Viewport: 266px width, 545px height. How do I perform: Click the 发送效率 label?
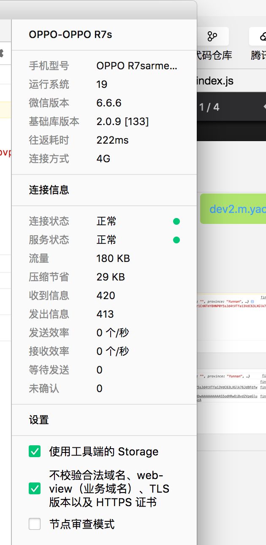49,333
